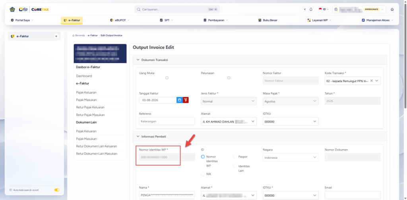Click the home icon in top bar

(x=392, y=10)
